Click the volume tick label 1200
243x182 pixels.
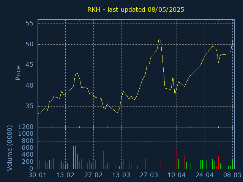pyautogui.click(x=26, y=127)
